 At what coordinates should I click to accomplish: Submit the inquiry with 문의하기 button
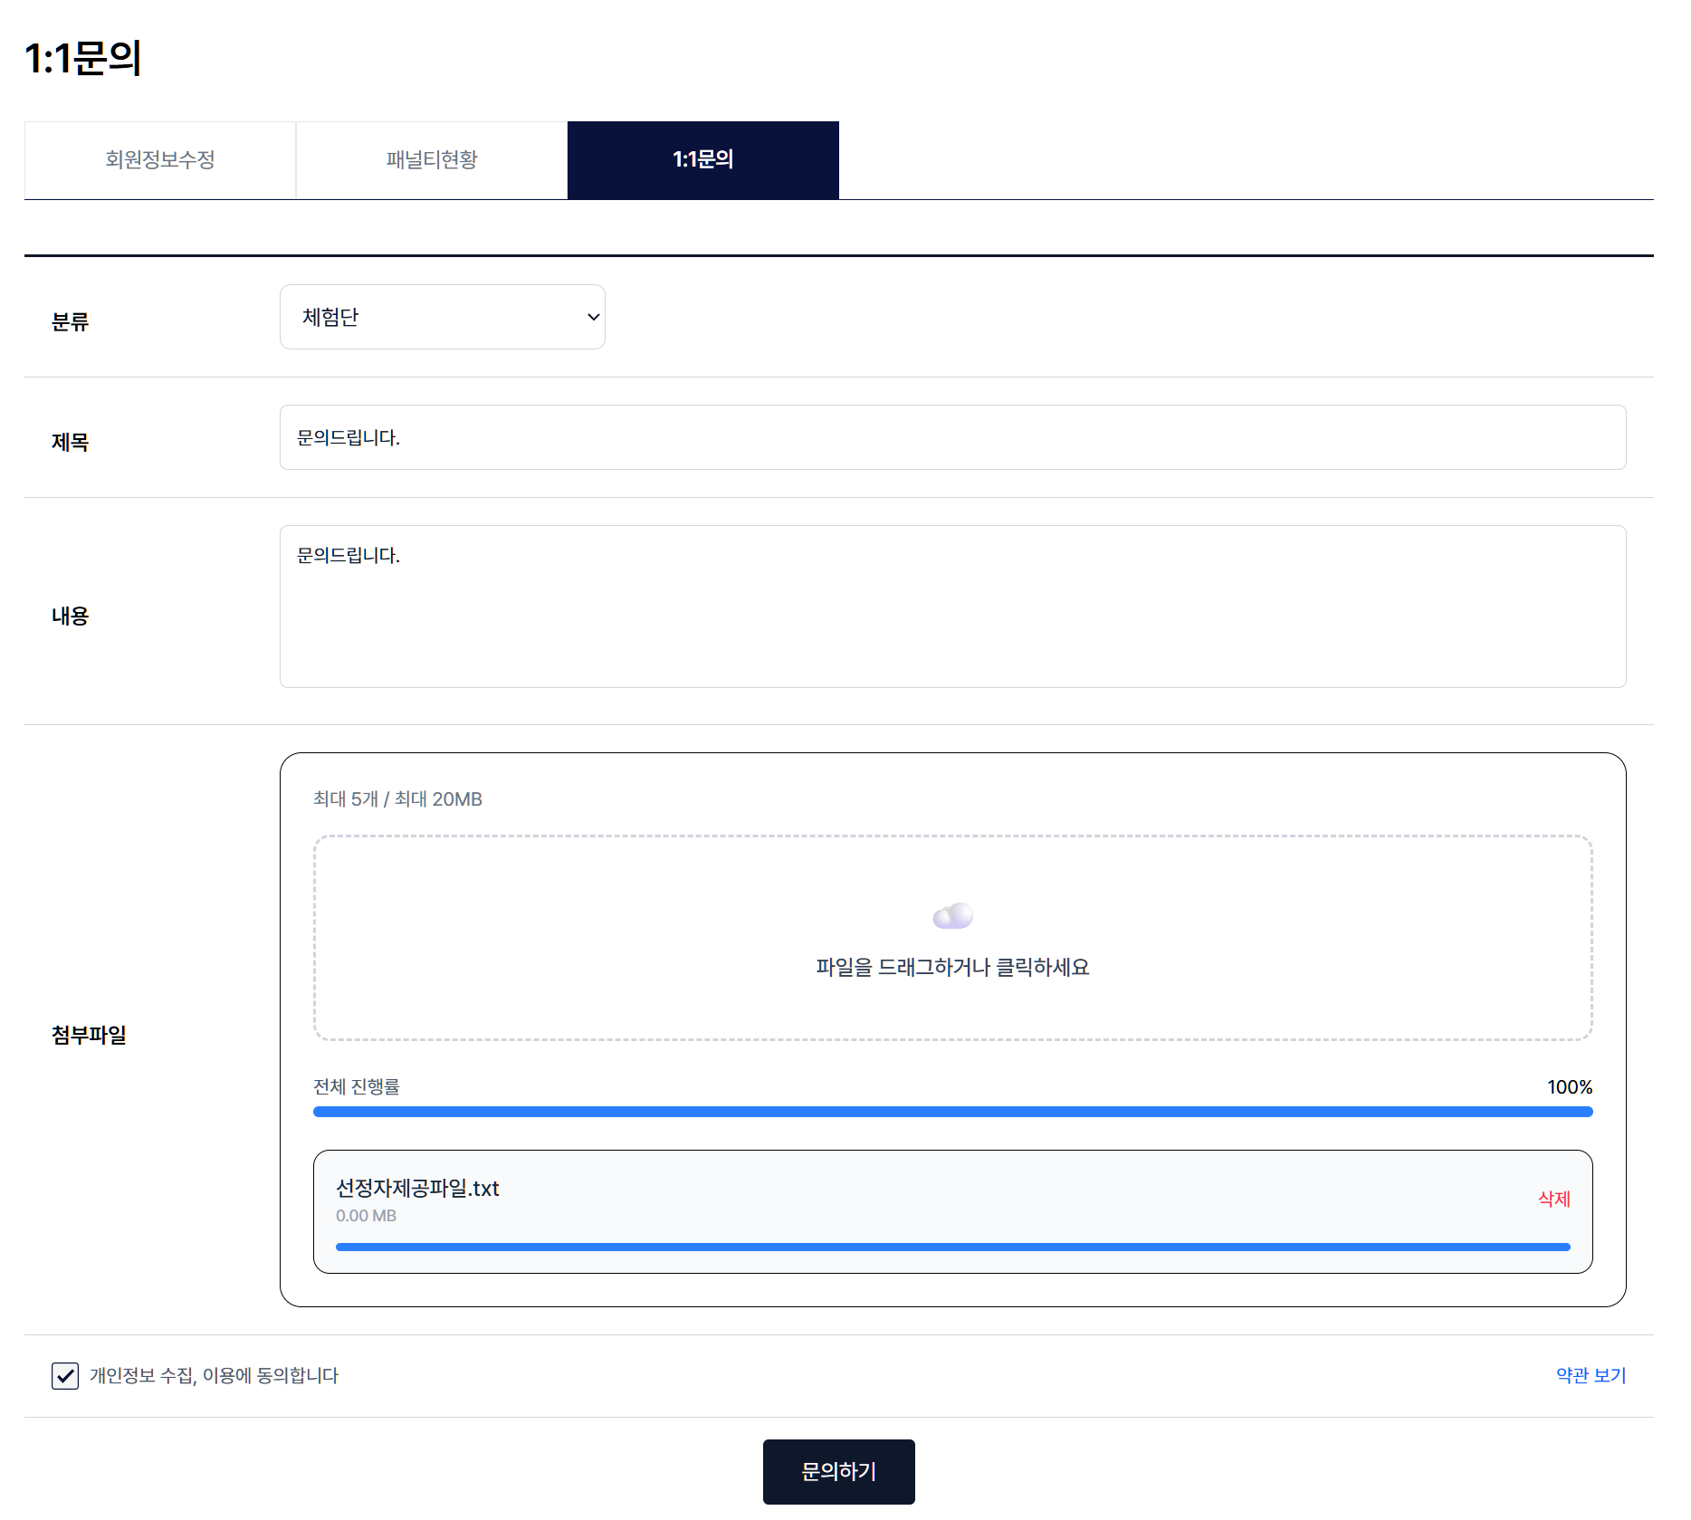click(838, 1472)
